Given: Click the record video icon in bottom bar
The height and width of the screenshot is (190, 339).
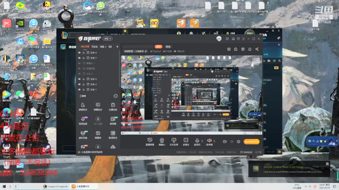Looking at the screenshot, I should pos(225,141).
